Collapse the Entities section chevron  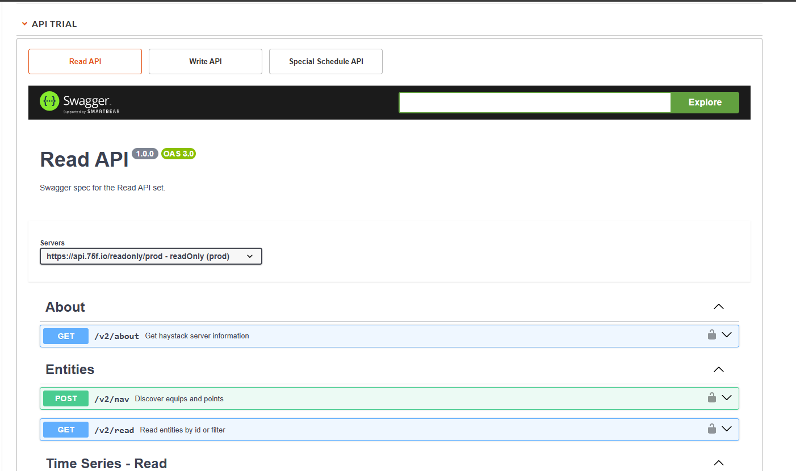(719, 370)
